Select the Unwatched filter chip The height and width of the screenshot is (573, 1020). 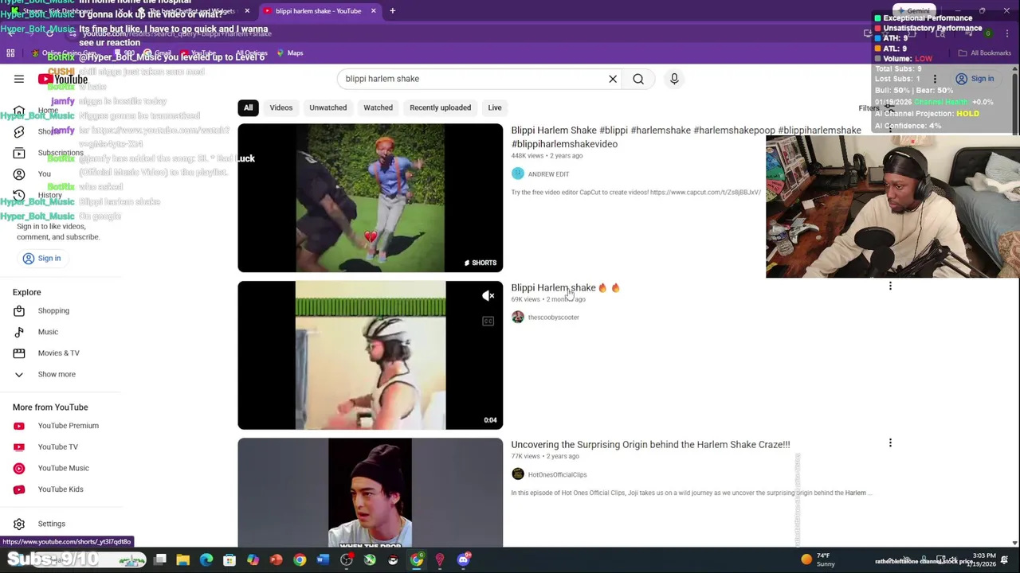(x=328, y=107)
